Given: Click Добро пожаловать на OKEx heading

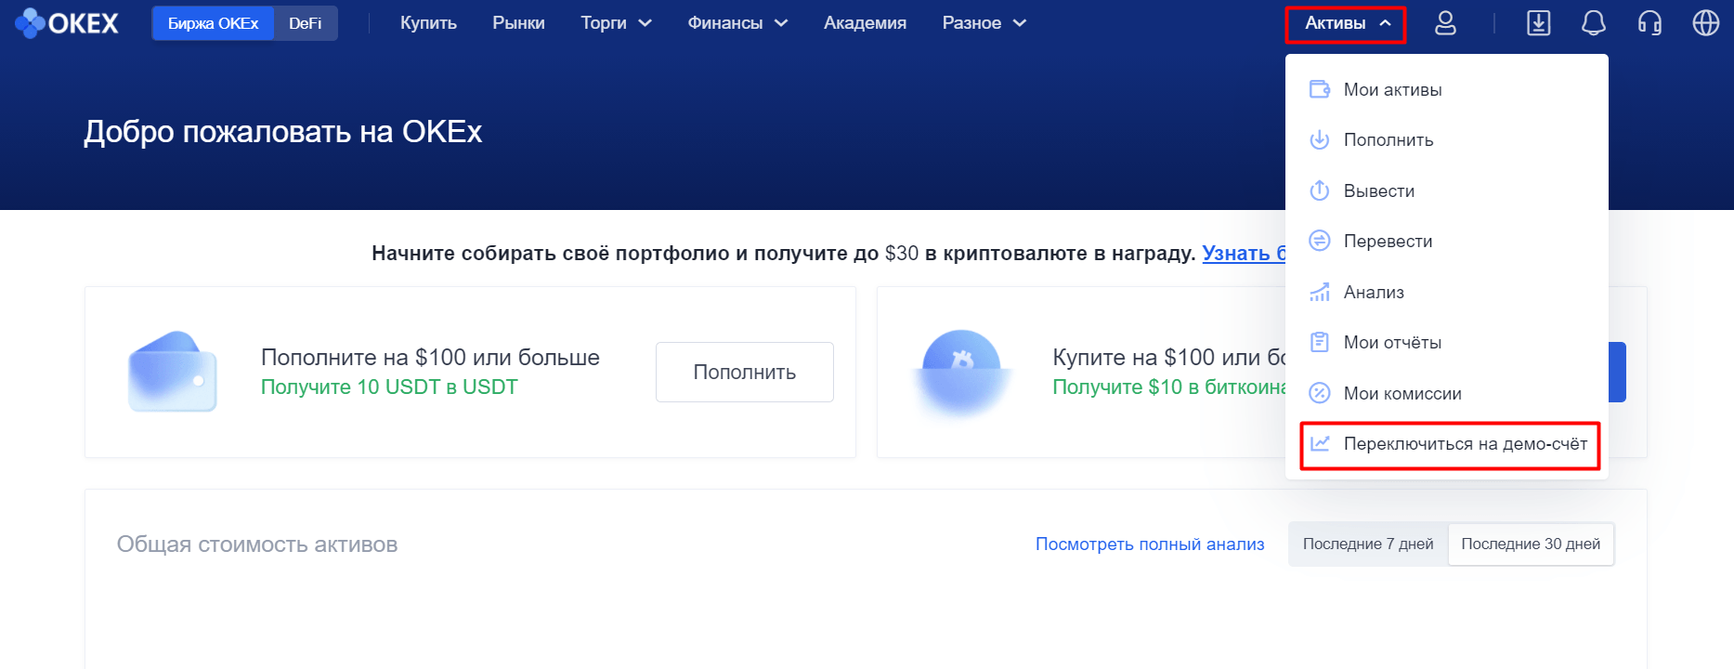Looking at the screenshot, I should pos(282,132).
